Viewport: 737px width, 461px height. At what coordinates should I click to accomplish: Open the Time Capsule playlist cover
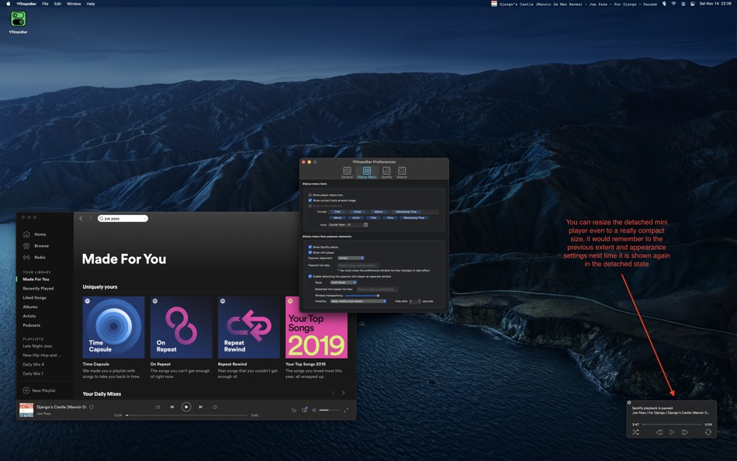[114, 328]
